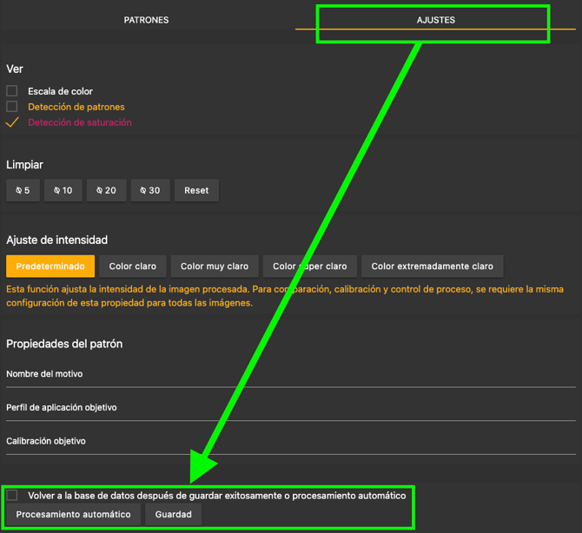Enable the Escala de color checkbox
This screenshot has width=582, height=533.
click(12, 91)
